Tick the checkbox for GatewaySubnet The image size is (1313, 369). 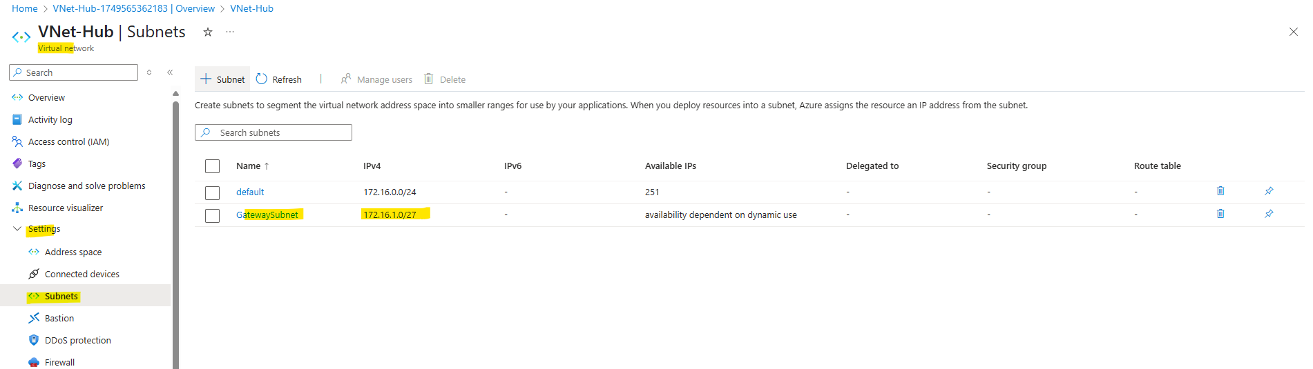tap(213, 215)
